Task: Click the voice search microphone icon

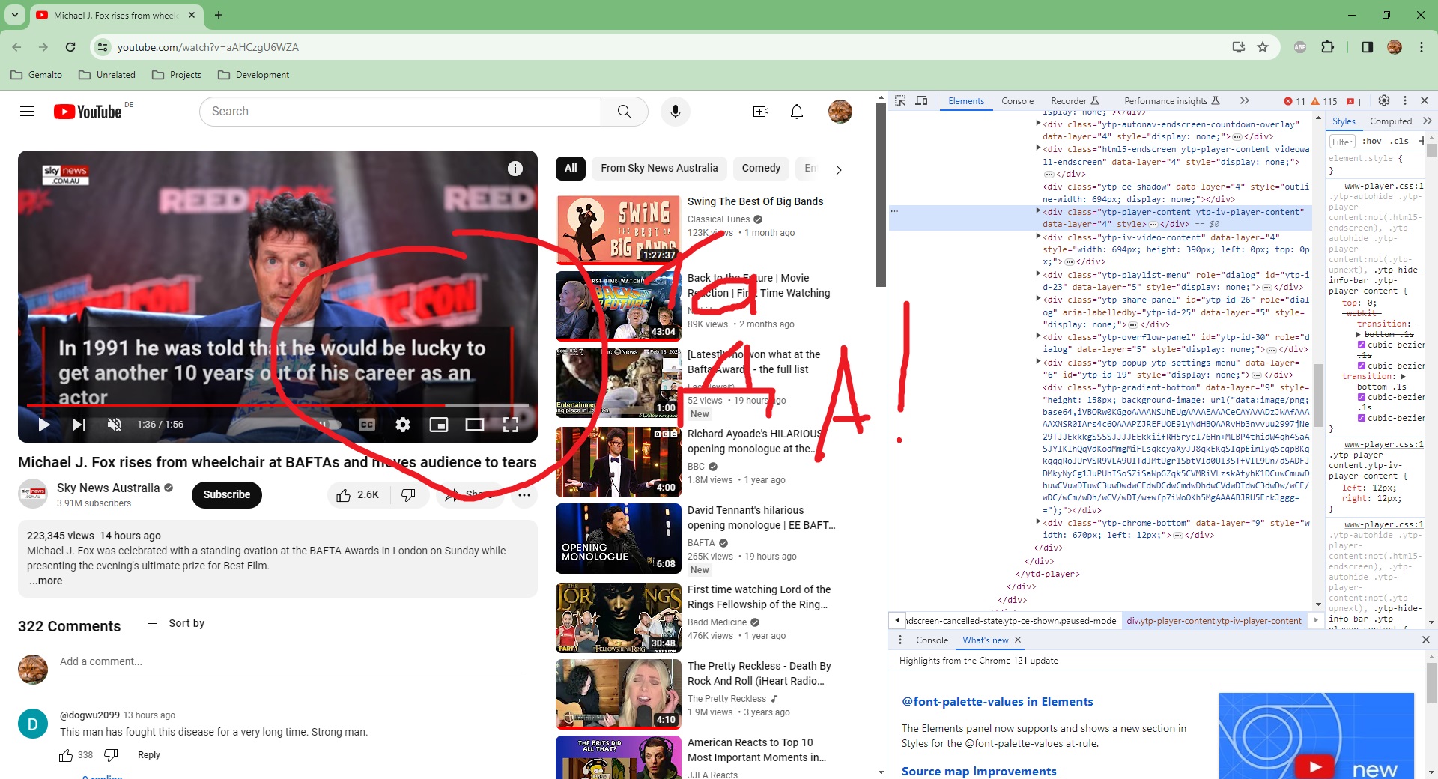Action: tap(675, 112)
